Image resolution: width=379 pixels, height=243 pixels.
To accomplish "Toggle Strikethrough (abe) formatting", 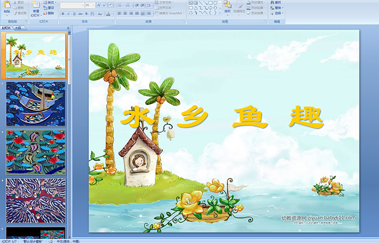I will pos(80,14).
